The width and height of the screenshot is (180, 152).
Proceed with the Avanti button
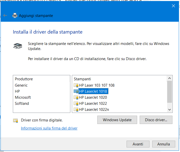(x=138, y=144)
